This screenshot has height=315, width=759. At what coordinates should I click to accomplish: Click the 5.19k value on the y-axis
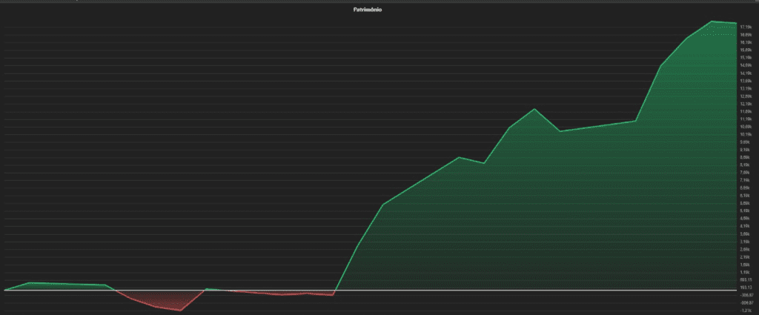(746, 210)
